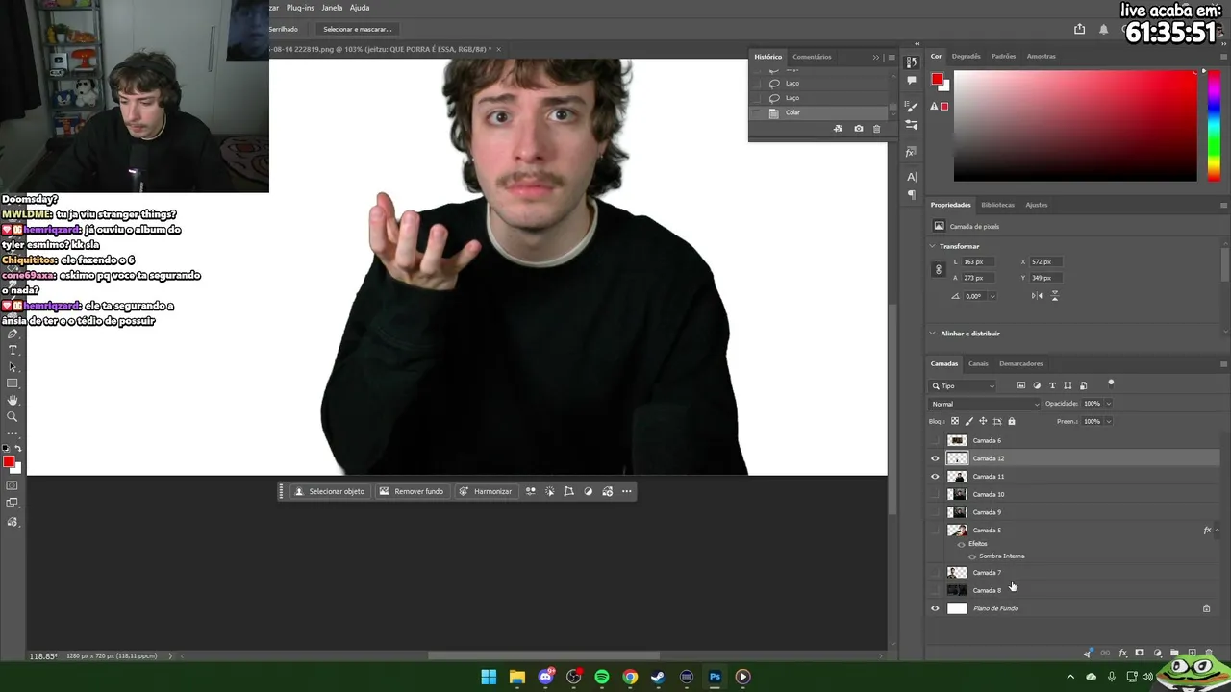This screenshot has height=692, width=1231.
Task: Collapse Camada 5 effects list arrow
Action: 1218,531
